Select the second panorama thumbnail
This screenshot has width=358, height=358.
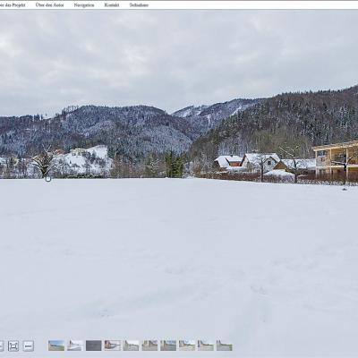click(x=75, y=345)
